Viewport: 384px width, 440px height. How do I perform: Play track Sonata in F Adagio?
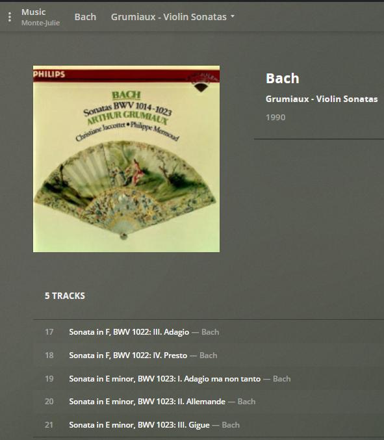click(x=129, y=332)
